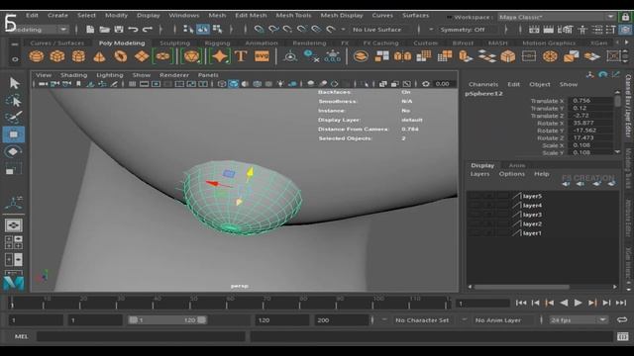
Task: Activate the Scale tool in toolbox
Action: coord(13,169)
